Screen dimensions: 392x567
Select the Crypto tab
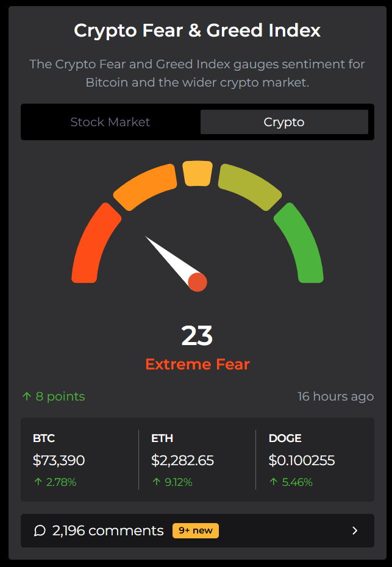[284, 122]
